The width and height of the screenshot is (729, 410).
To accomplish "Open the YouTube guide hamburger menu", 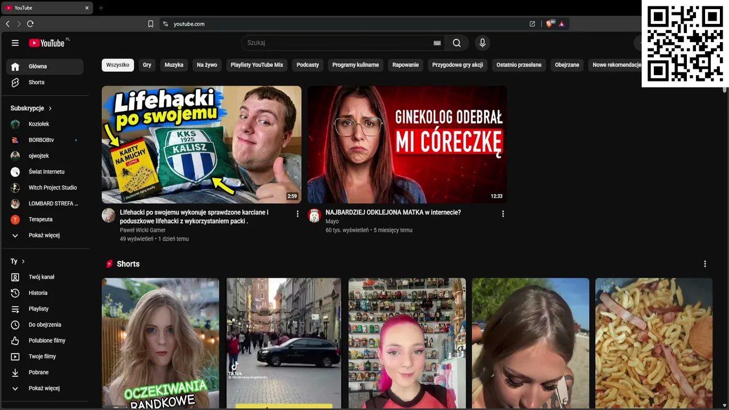I will 15,43.
